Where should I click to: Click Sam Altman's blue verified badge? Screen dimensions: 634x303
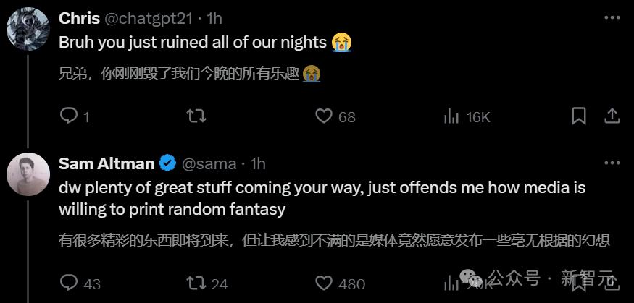coord(167,163)
